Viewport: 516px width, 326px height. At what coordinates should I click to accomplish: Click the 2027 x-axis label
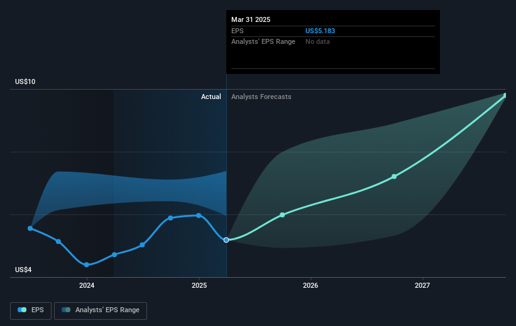pos(422,285)
